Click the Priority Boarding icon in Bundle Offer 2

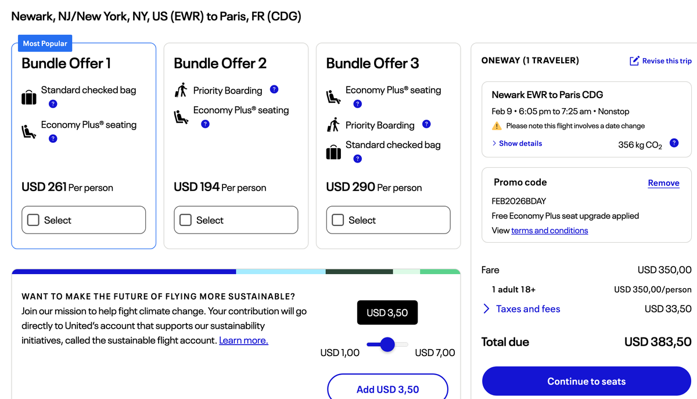(181, 90)
